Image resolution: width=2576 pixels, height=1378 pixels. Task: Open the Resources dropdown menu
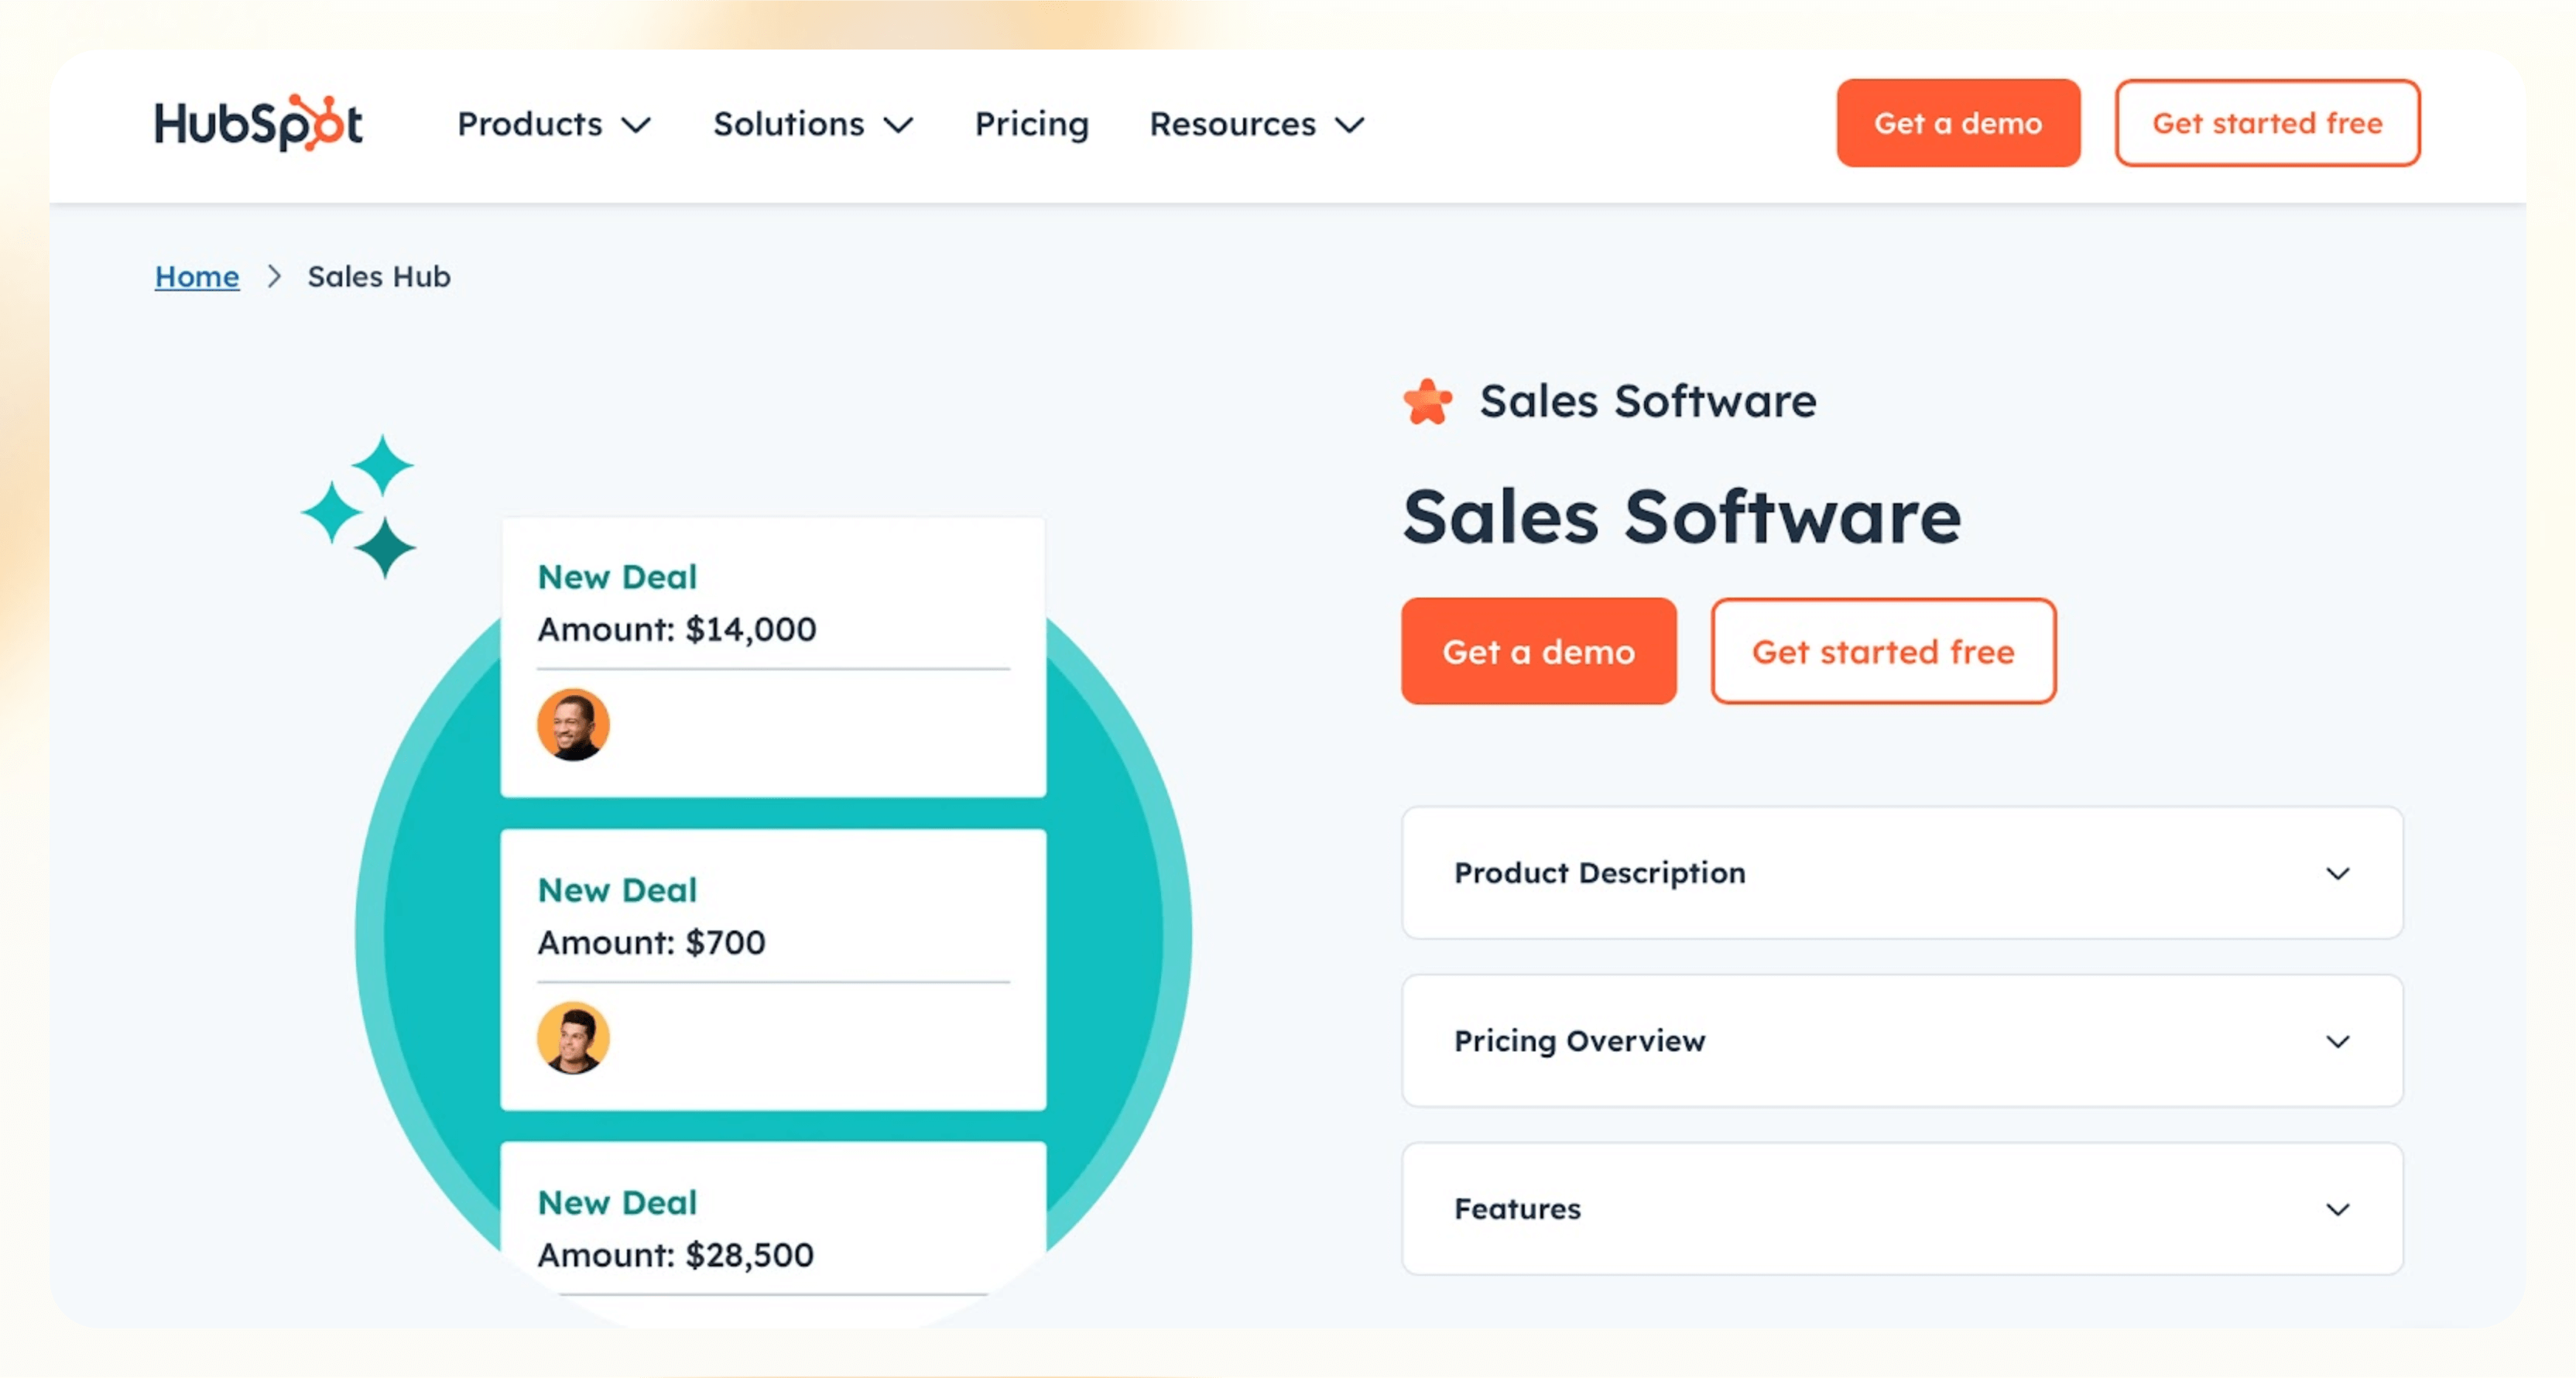[x=1256, y=124]
